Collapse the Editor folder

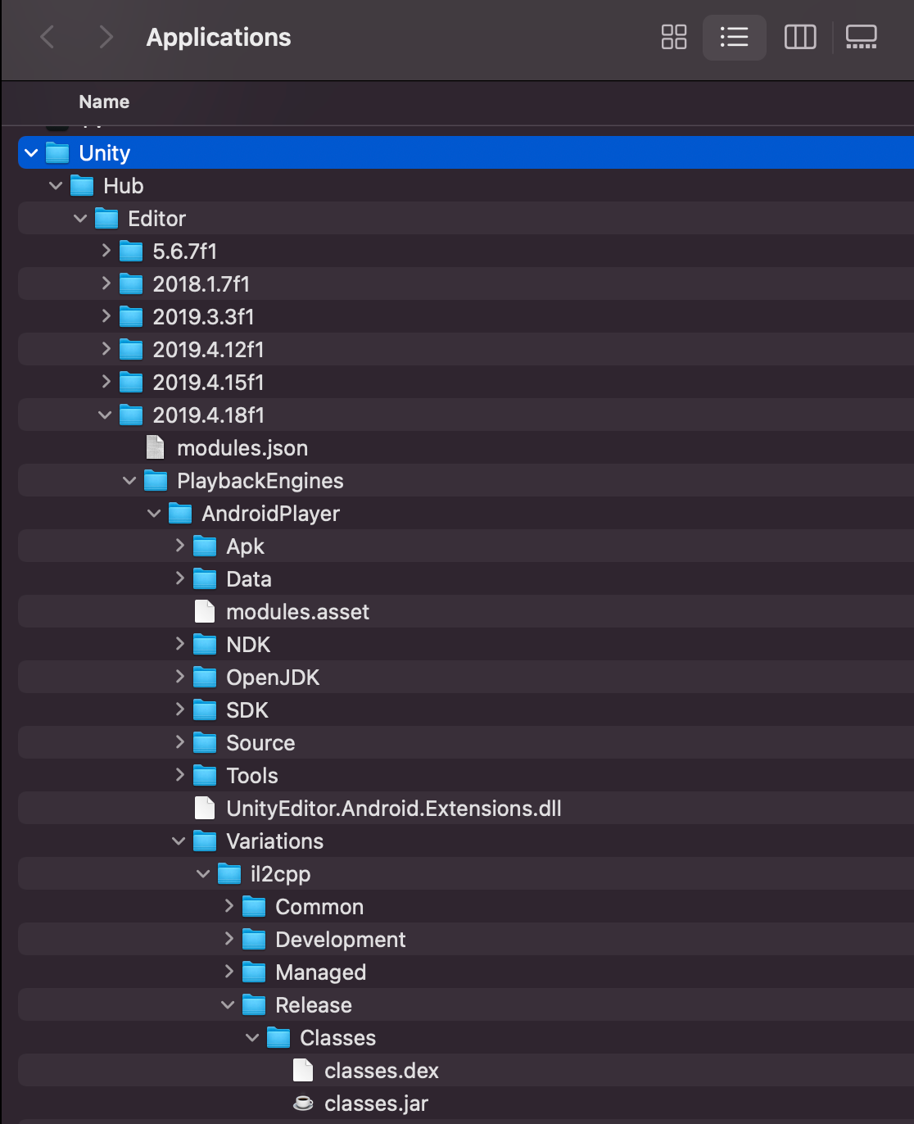[80, 219]
